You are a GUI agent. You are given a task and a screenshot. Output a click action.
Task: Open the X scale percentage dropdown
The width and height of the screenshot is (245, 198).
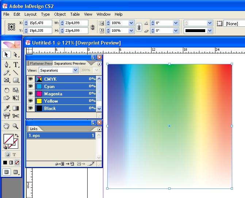point(131,23)
